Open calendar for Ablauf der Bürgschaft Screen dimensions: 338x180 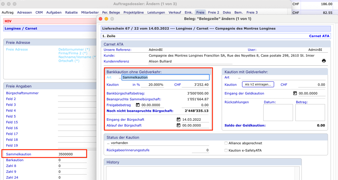pyautogui.click(x=178, y=125)
